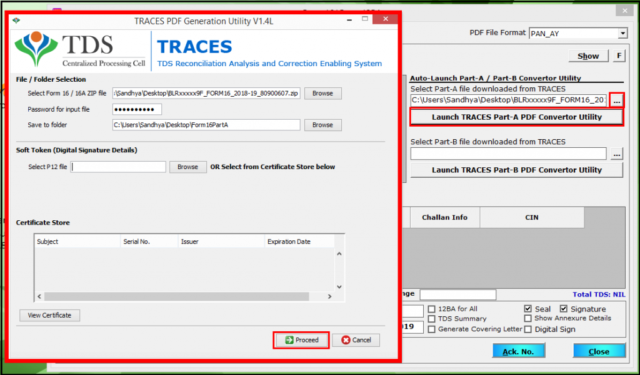The height and width of the screenshot is (375, 640).
Task: Click the Form 16 / 16A ZIP file path field
Action: pyautogui.click(x=206, y=94)
